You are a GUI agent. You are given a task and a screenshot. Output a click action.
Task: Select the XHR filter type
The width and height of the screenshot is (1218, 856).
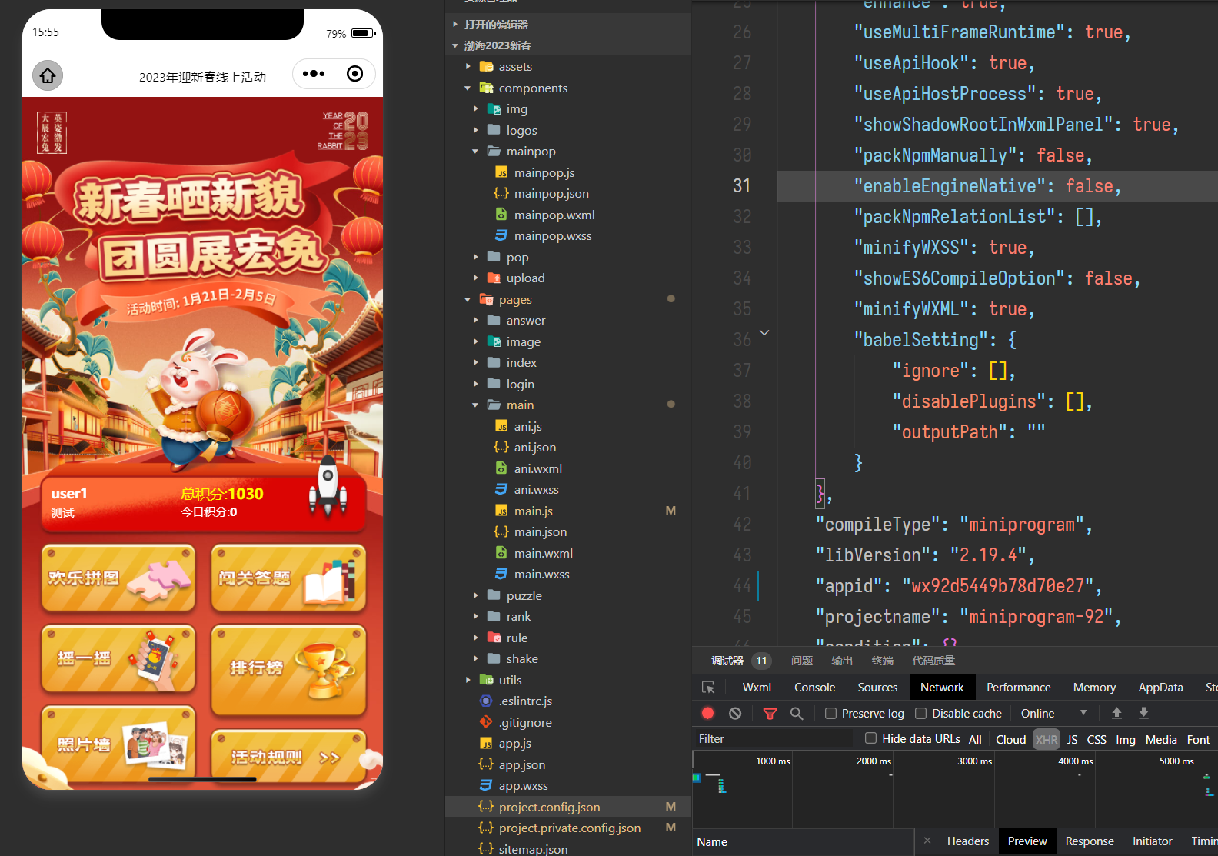[x=1046, y=739]
